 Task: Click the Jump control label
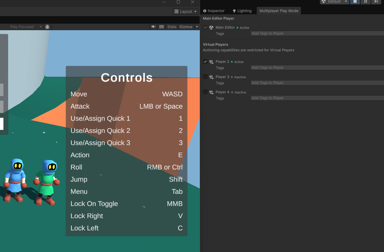coord(79,179)
